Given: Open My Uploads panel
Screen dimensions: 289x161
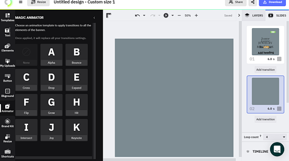Looking at the screenshot, I should click(7, 63).
